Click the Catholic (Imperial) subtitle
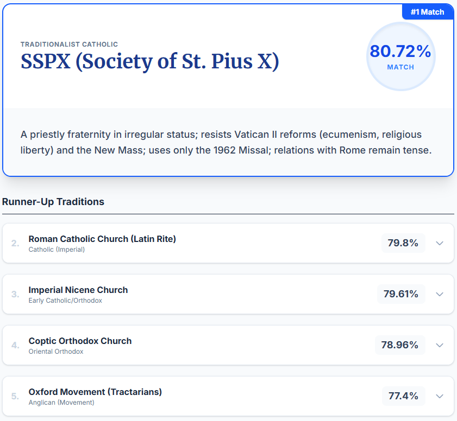Image resolution: width=457 pixels, height=421 pixels. [x=57, y=250]
